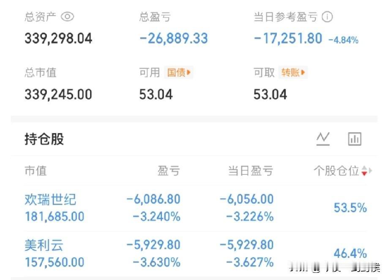This screenshot has height=280, width=388.
Task: Click the total loss figure -26,889.33
Action: click(x=173, y=38)
